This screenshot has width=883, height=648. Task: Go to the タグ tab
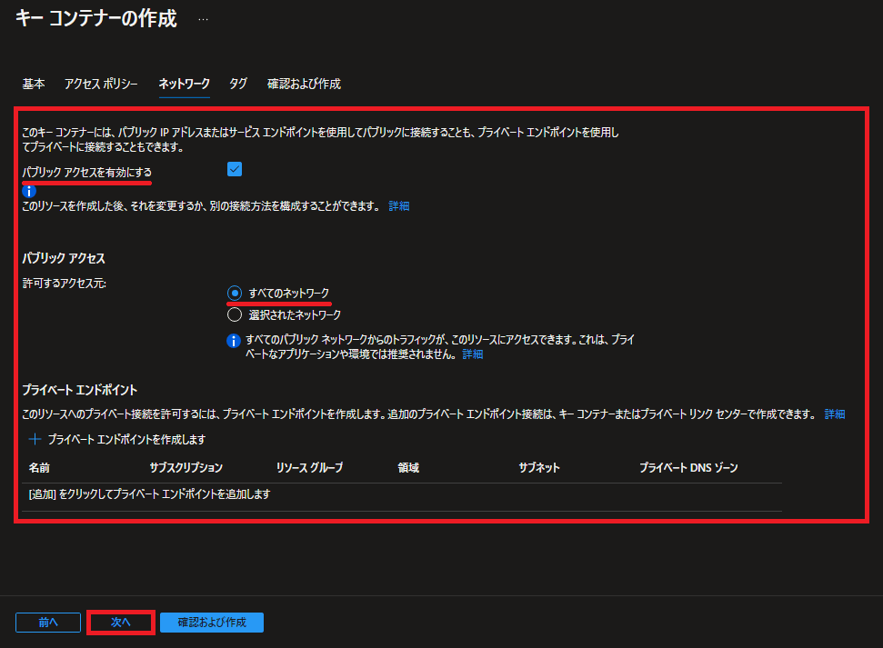(238, 84)
